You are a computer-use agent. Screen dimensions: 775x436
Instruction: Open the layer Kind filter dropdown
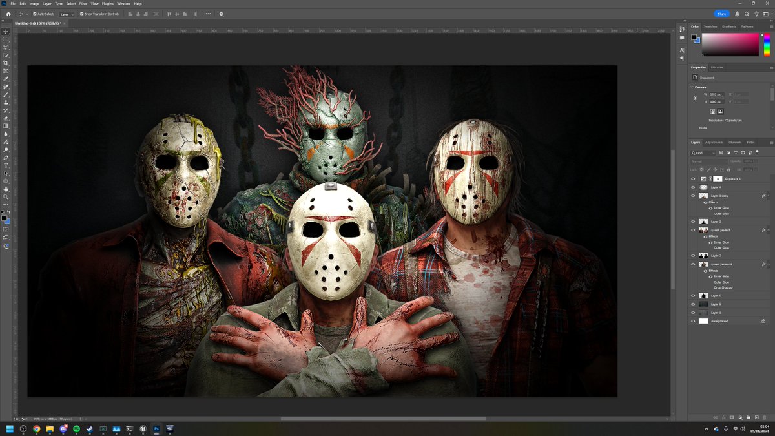point(703,153)
